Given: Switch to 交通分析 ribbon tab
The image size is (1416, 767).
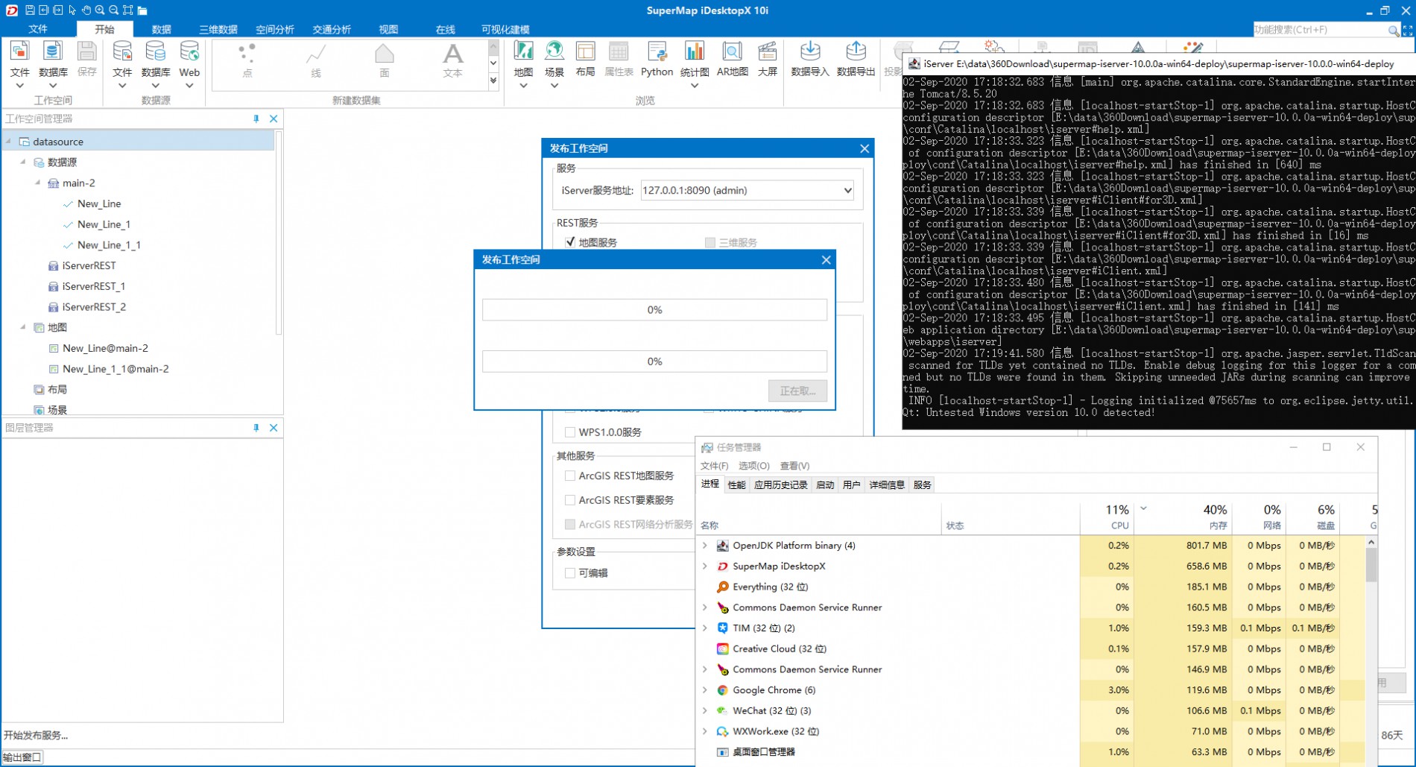Looking at the screenshot, I should [x=332, y=29].
